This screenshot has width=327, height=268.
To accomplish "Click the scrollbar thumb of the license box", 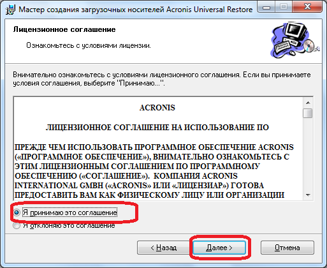I will click(308, 113).
